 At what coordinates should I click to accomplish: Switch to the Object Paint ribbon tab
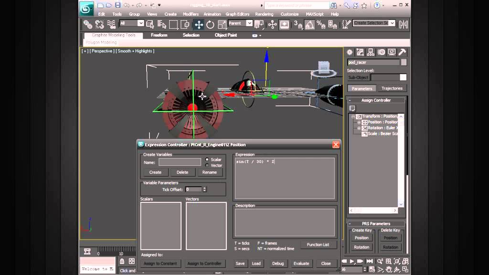coord(226,35)
